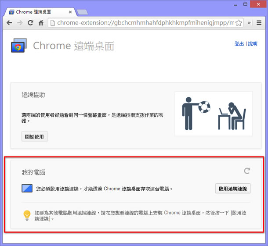Show hidden extensions via the chevron icon

pyautogui.click(x=249, y=23)
